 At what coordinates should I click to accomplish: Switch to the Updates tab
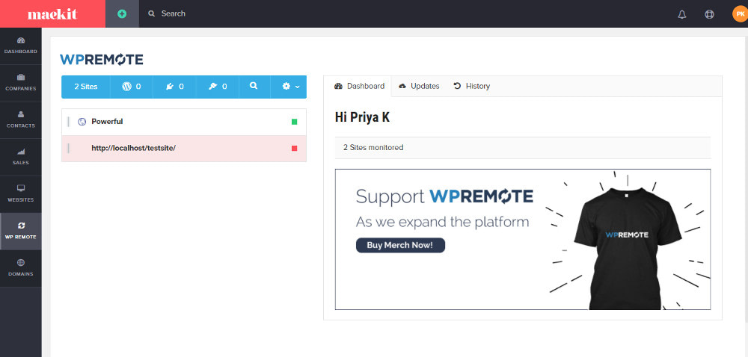[419, 86]
